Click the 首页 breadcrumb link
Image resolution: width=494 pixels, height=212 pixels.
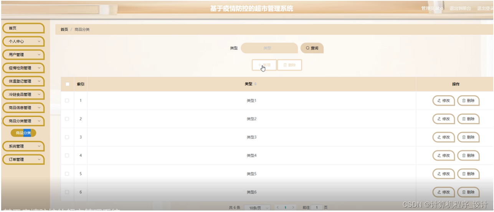click(64, 30)
